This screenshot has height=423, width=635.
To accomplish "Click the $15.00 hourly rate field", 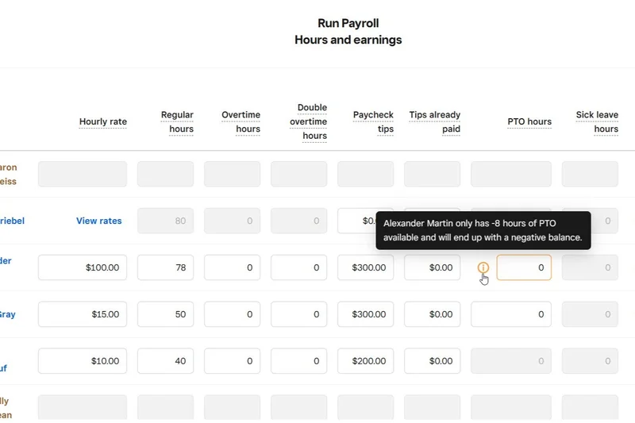I will tap(83, 314).
